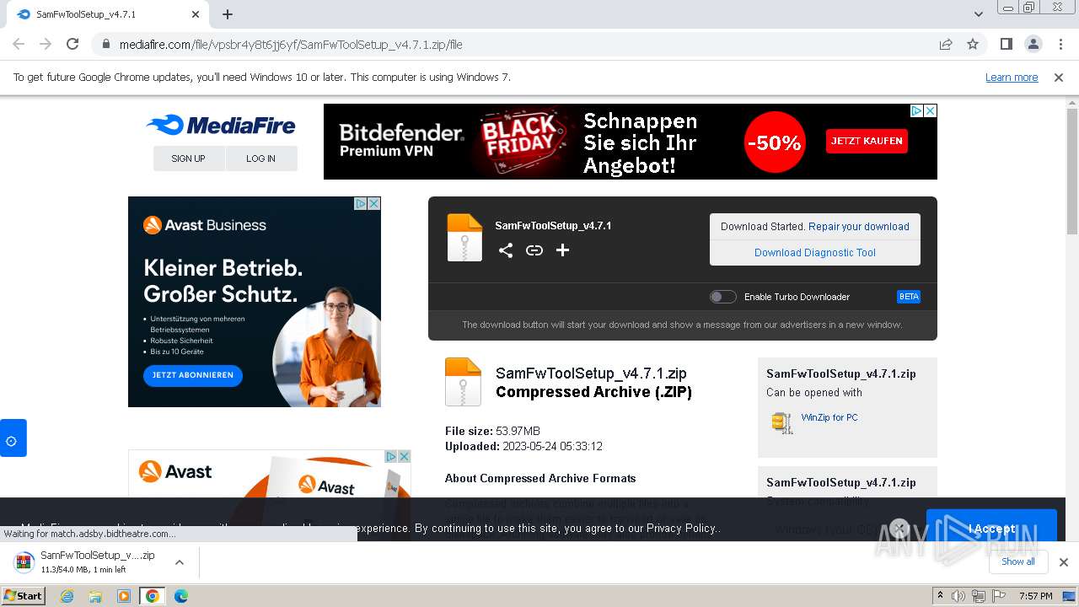The width and height of the screenshot is (1079, 607).
Task: Click Repair your download link
Action: [x=859, y=227]
